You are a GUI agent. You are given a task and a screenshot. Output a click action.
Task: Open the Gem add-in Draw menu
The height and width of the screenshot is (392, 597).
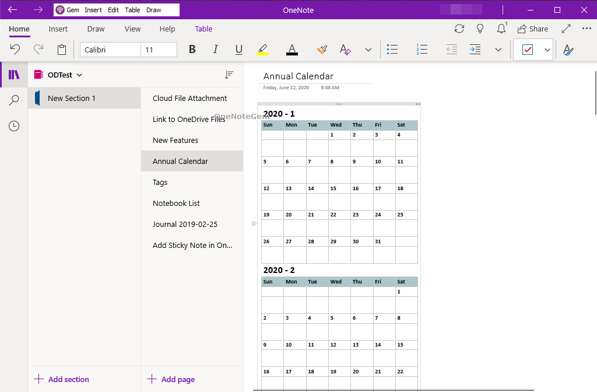pos(154,10)
